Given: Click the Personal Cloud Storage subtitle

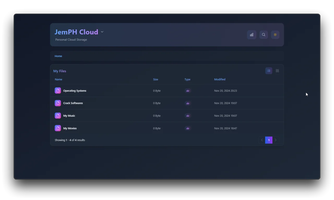Looking at the screenshot, I should (x=71, y=40).
